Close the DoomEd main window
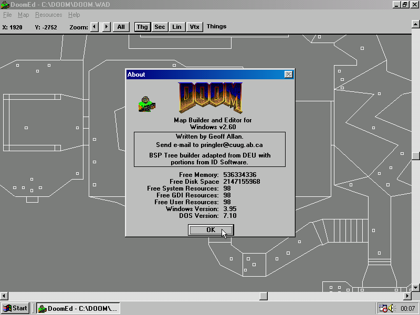Image resolution: width=420 pixels, height=315 pixels. (x=414, y=5)
